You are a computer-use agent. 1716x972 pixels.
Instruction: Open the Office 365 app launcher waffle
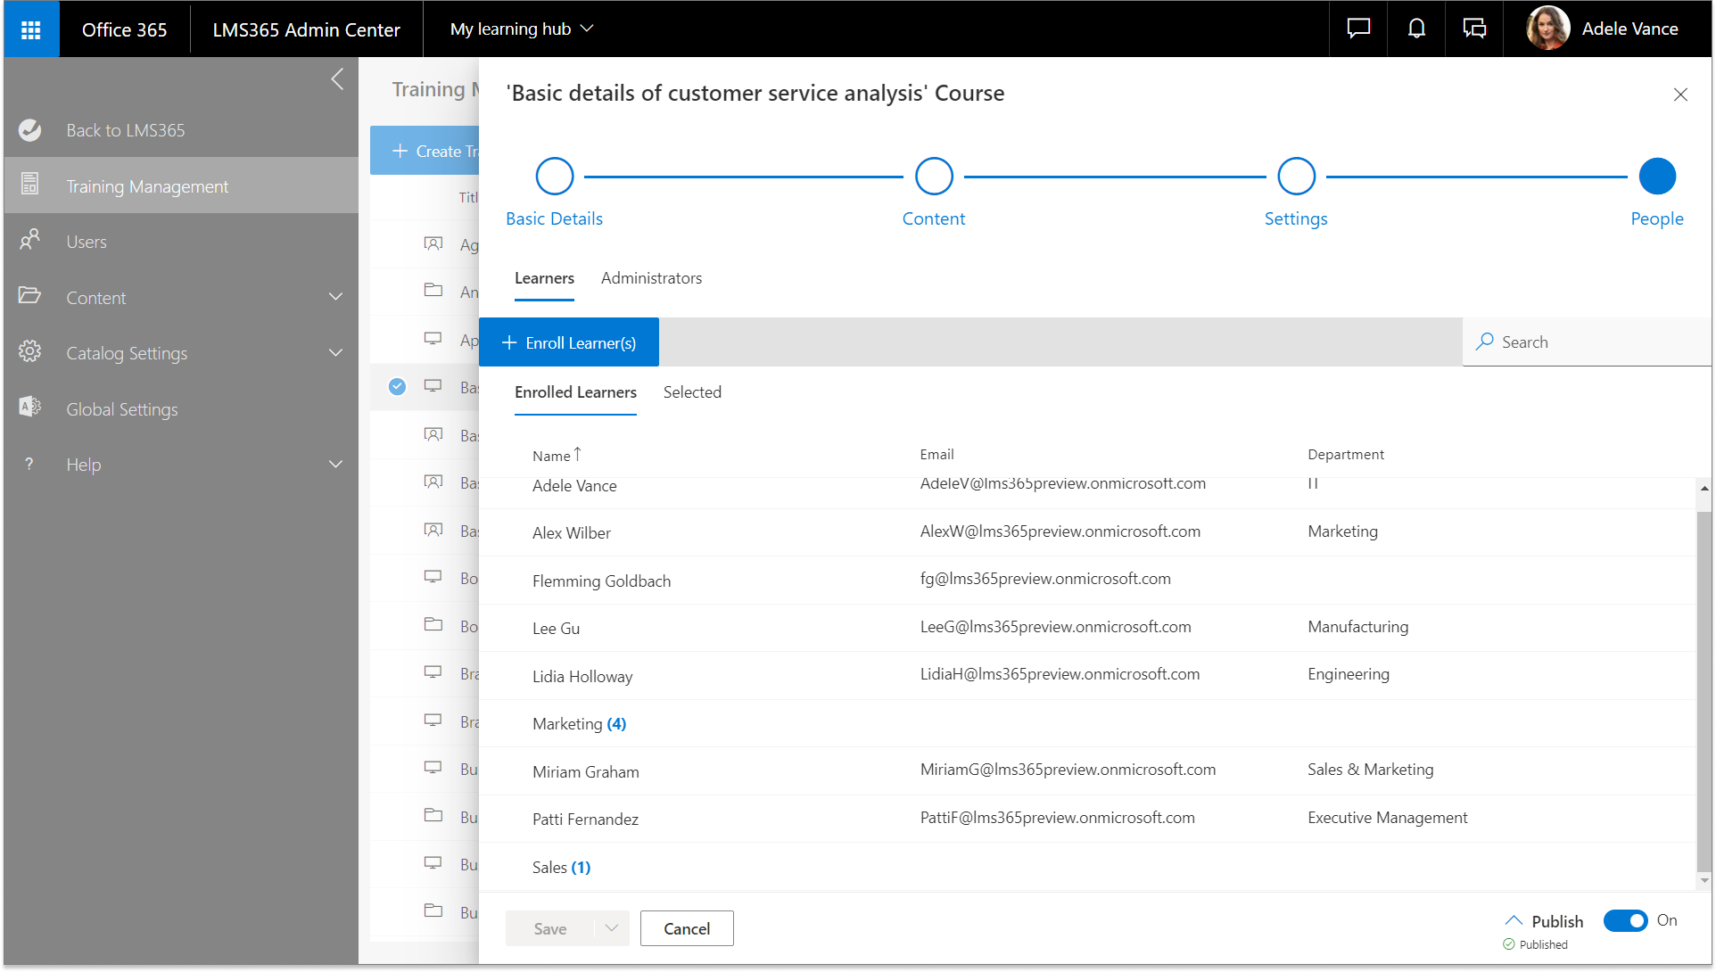(31, 29)
